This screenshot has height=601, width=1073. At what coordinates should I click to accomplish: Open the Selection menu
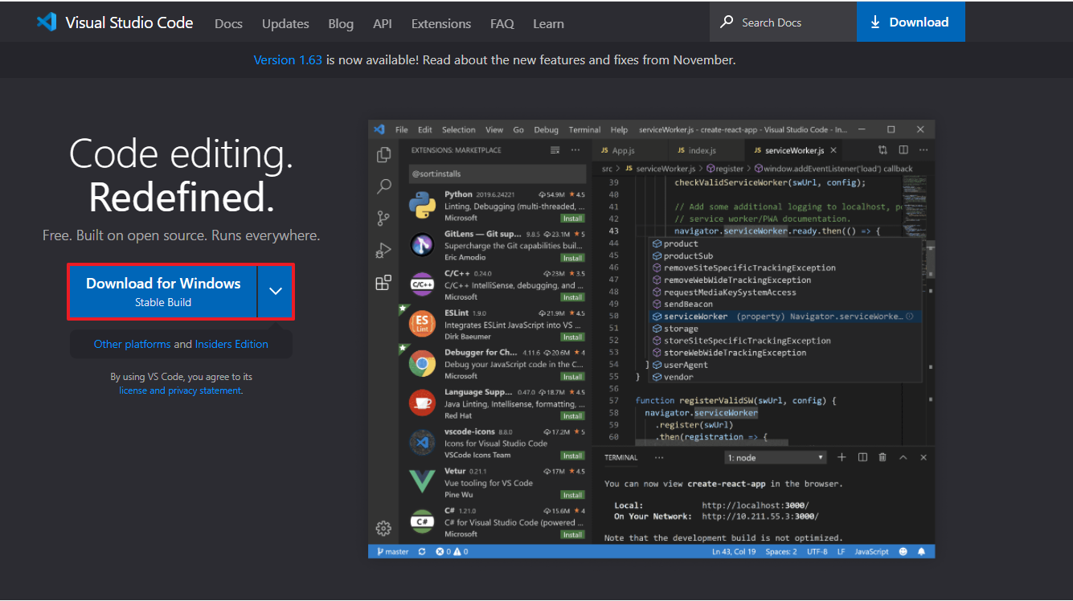point(459,129)
